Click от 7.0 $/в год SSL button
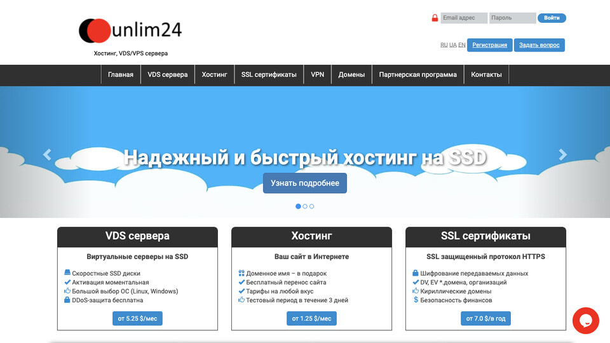Screen dimensions: 610x343 485,318
